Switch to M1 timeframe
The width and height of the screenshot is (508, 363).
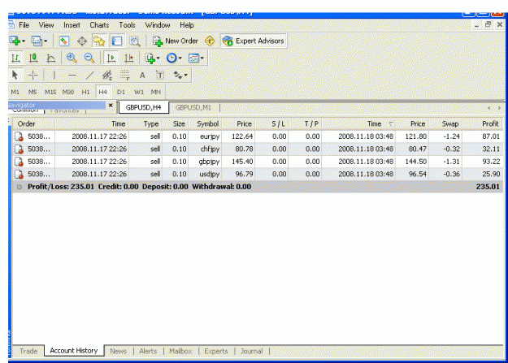coord(15,92)
